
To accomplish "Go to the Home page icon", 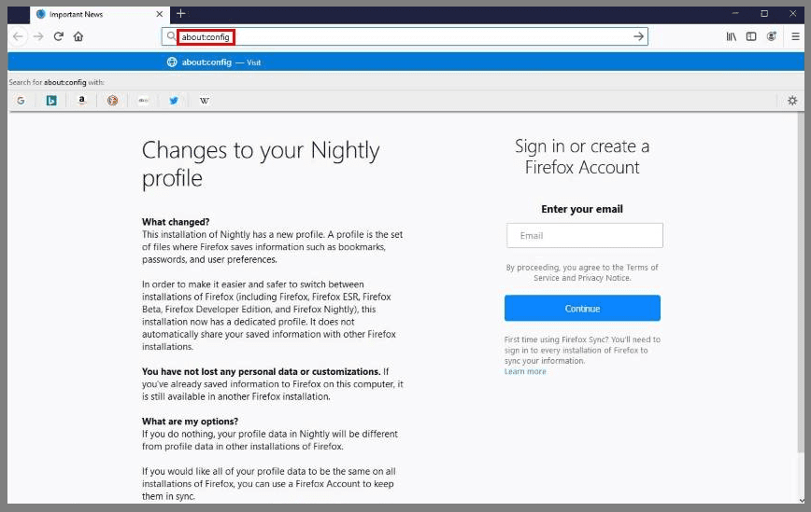I will [x=78, y=36].
